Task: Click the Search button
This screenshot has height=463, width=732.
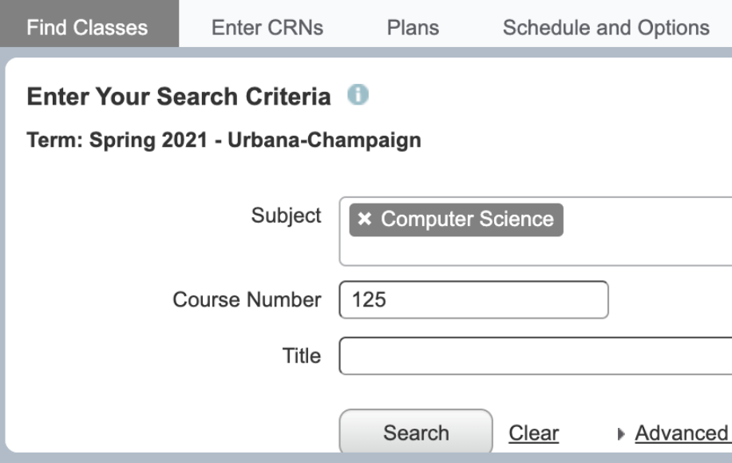Action: [x=415, y=432]
